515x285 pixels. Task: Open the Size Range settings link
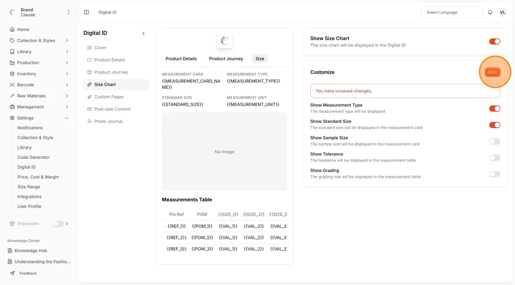29,187
